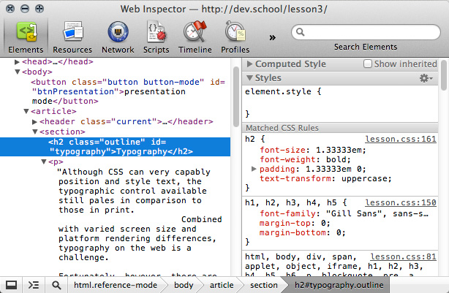The height and width of the screenshot is (293, 449).
Task: Collapse the Styles section
Action: [249, 78]
